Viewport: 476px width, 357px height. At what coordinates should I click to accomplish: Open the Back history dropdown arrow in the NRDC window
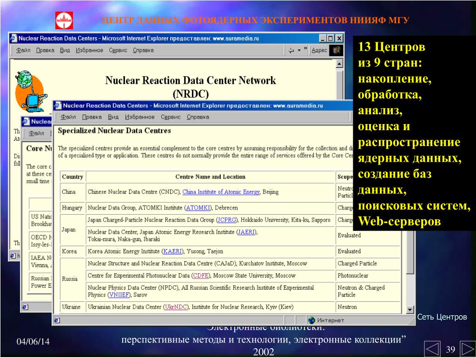pyautogui.click(x=299, y=50)
